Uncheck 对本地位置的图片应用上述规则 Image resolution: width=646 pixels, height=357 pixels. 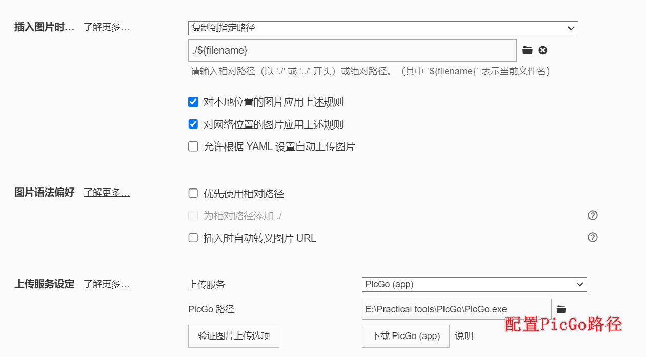click(x=193, y=102)
